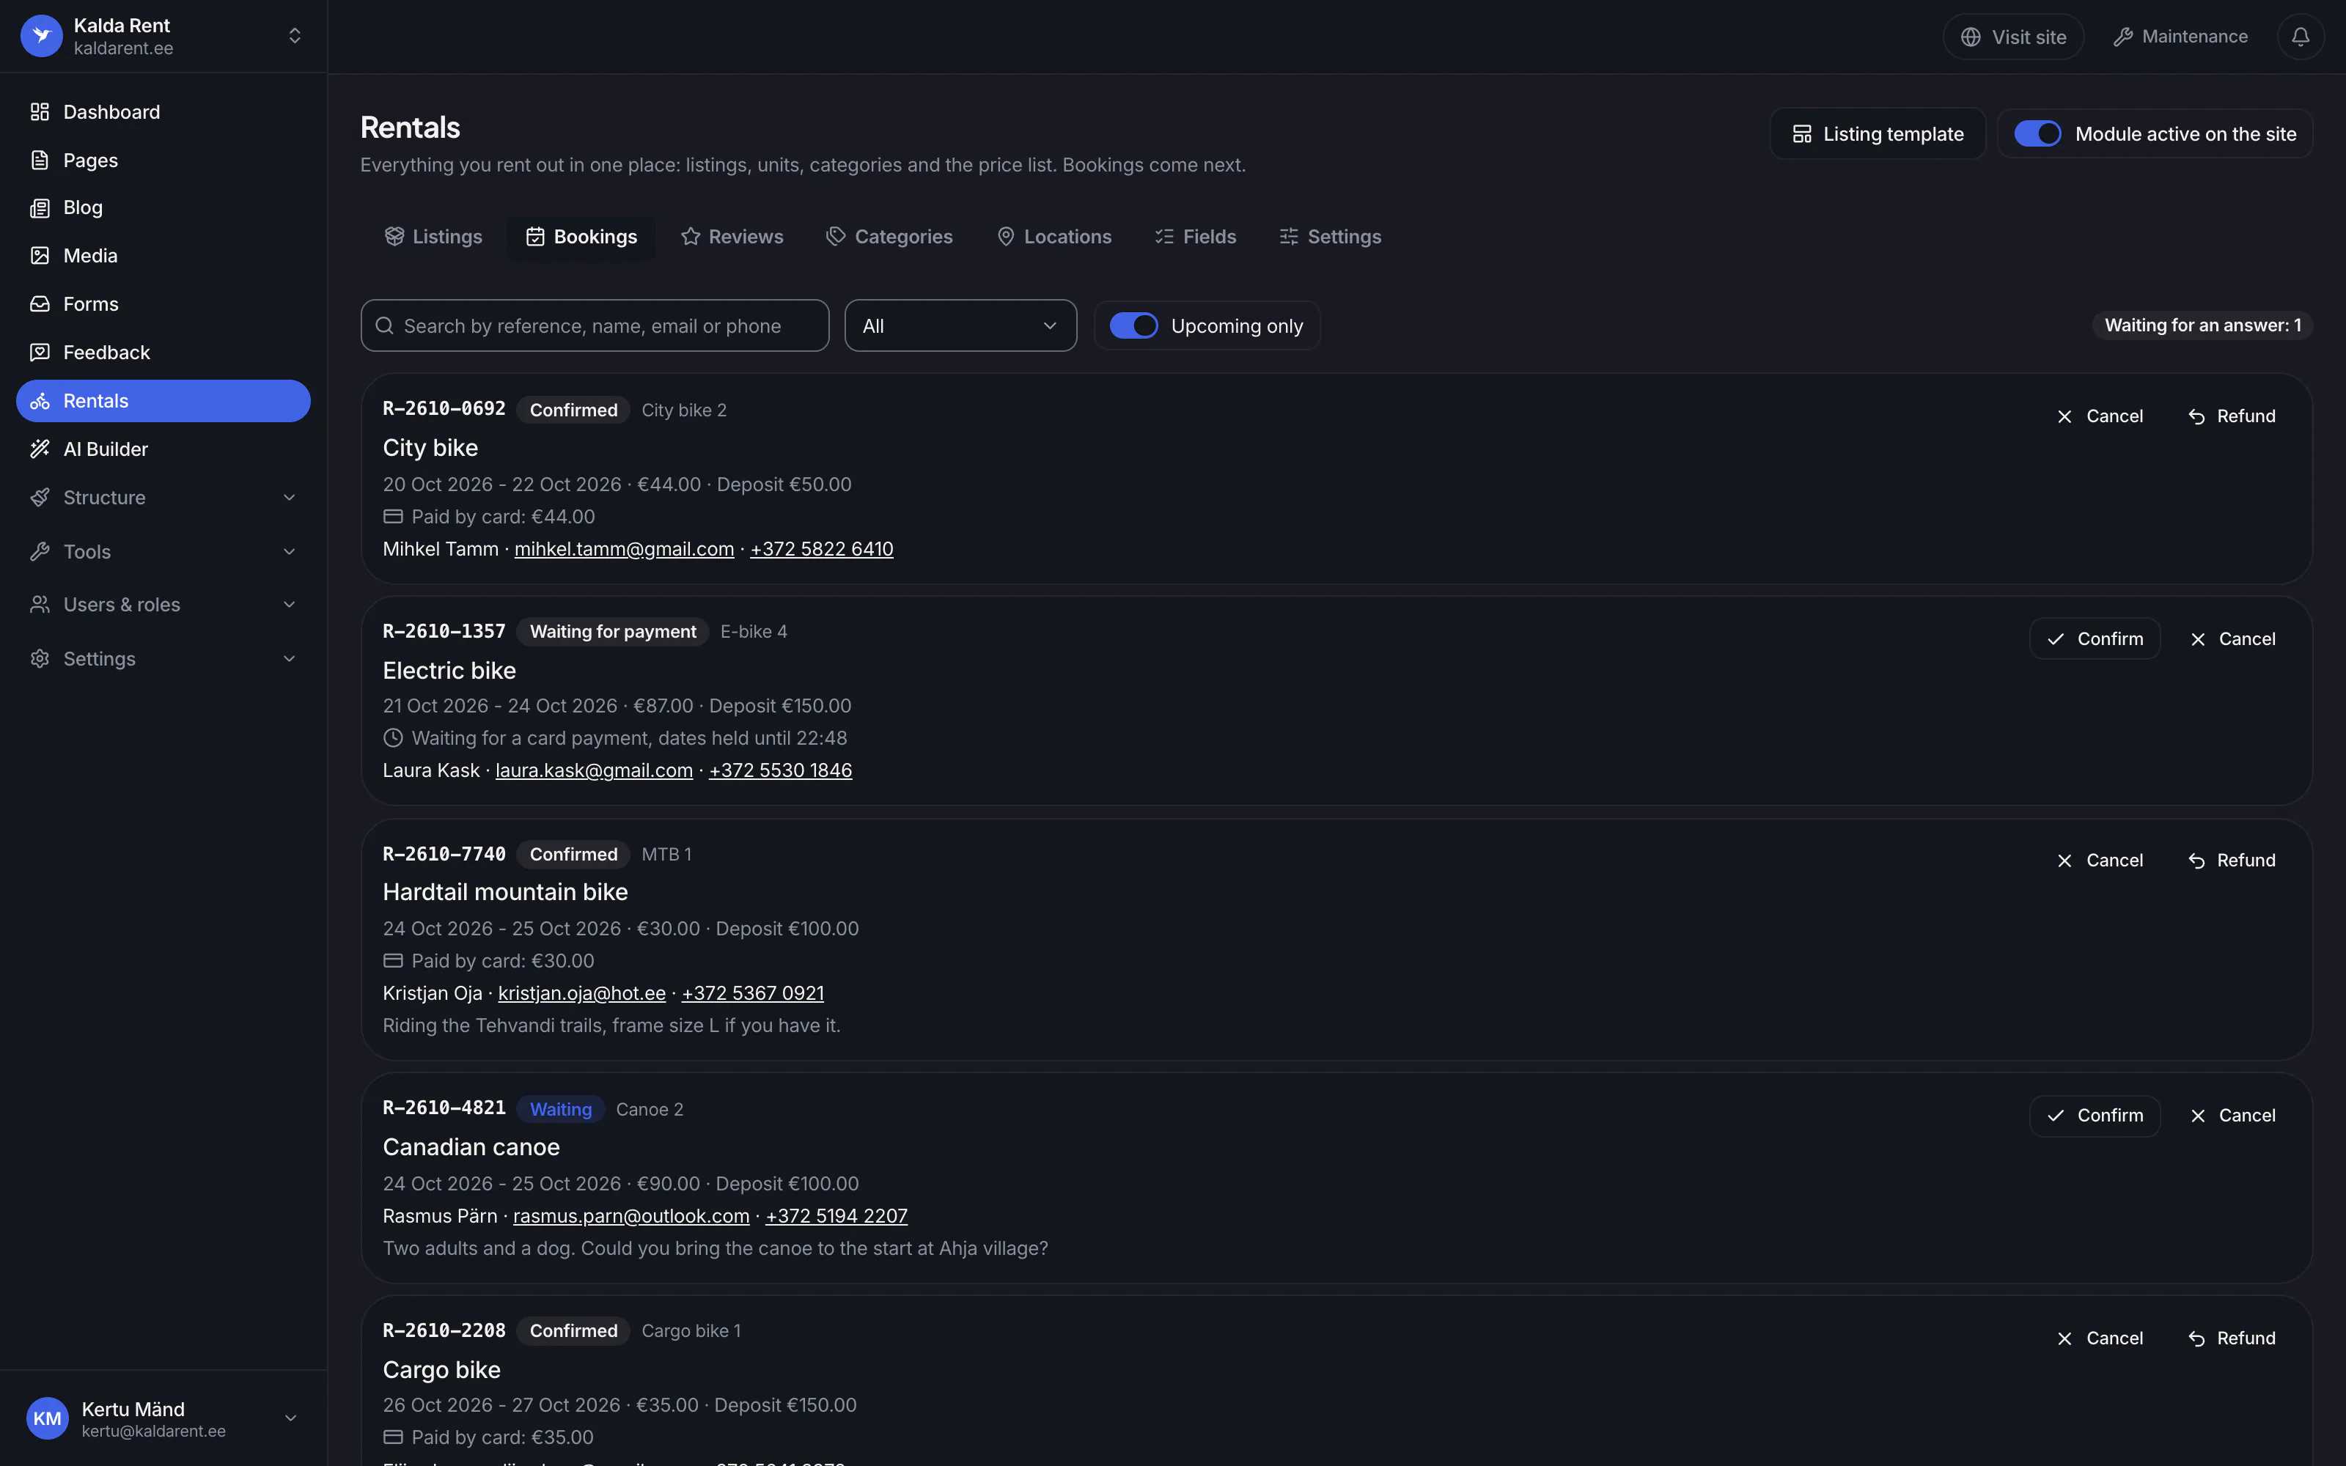
Task: Open the Categories tab
Action: (x=889, y=237)
